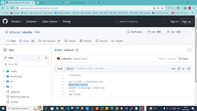Open the Security tab

point(102,41)
